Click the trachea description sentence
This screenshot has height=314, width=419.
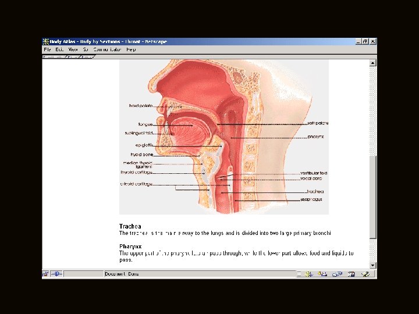tap(225, 233)
